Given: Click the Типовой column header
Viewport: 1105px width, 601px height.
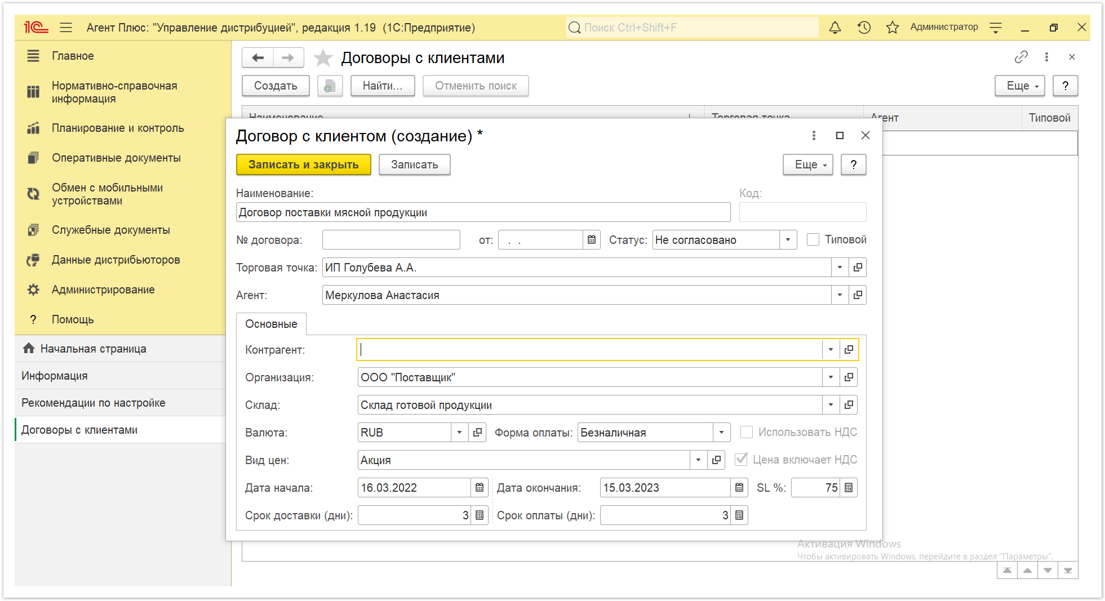Looking at the screenshot, I should [x=1050, y=118].
